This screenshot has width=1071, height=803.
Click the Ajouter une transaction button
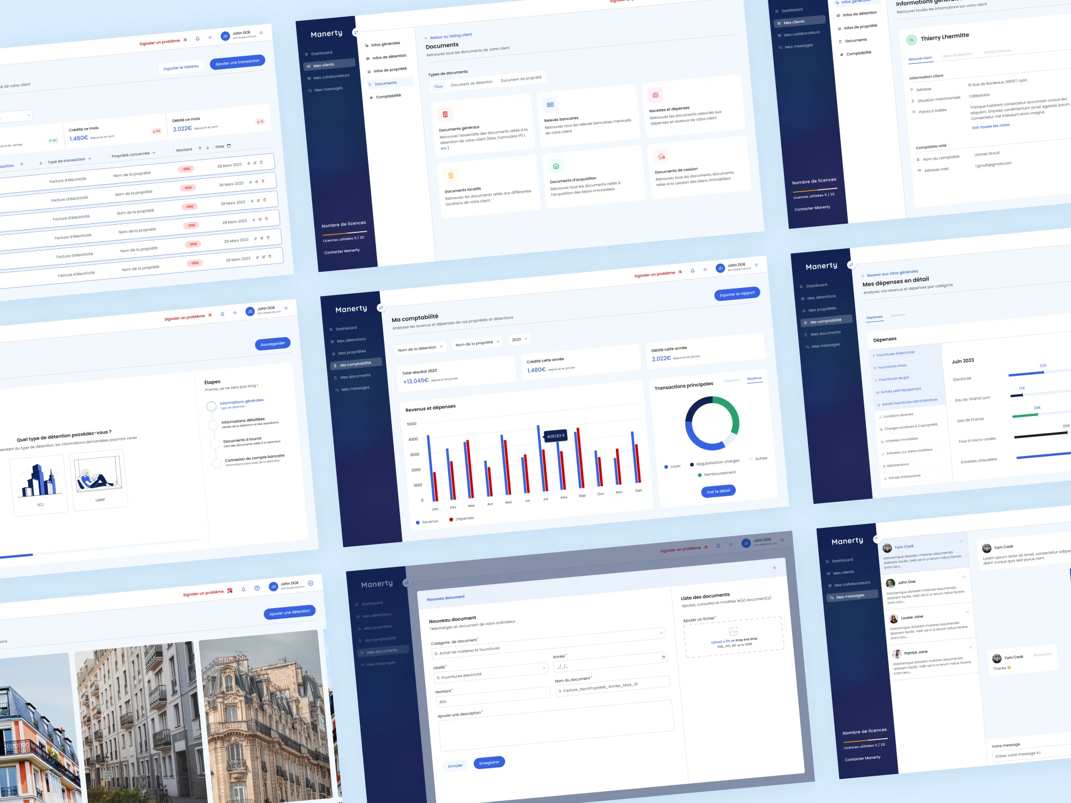(x=237, y=62)
